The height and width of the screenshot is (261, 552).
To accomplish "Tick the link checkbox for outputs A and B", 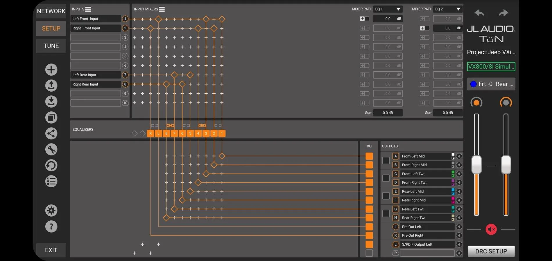I will [x=386, y=160].
